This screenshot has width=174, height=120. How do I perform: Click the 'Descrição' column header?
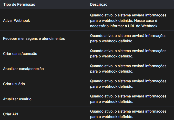click(99, 5)
